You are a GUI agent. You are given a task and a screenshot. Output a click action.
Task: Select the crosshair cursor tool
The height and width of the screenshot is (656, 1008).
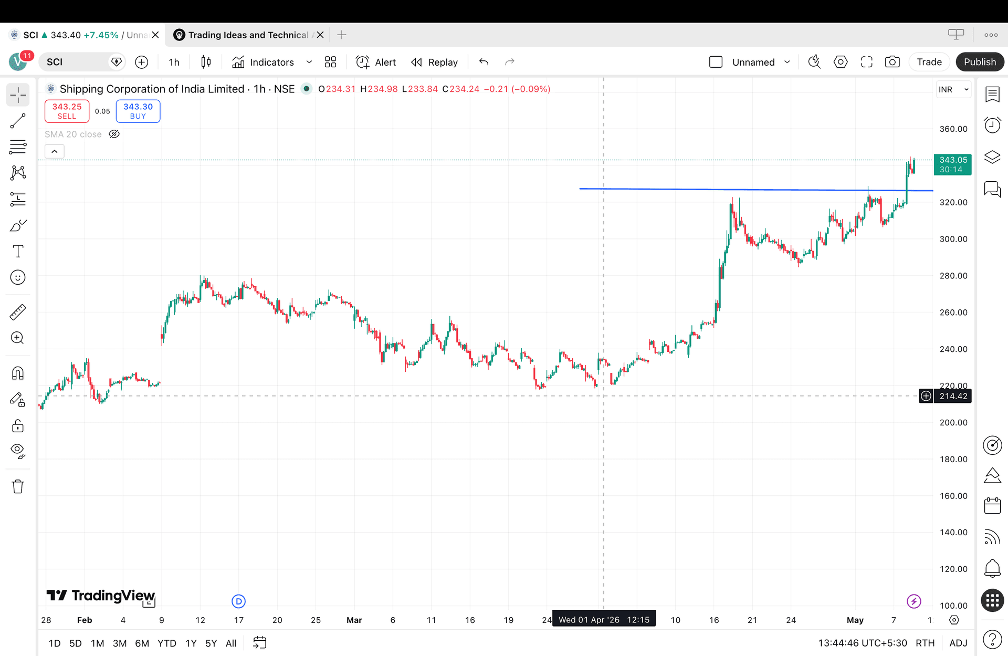click(18, 96)
